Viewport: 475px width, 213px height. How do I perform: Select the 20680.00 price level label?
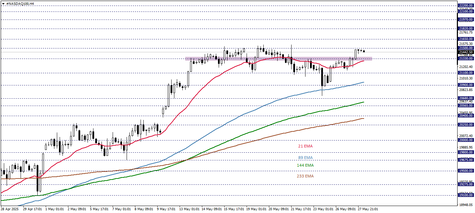466,98
